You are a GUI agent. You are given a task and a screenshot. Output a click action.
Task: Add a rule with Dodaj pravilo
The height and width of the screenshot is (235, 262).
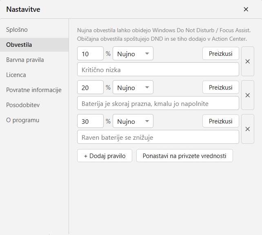tap(104, 156)
